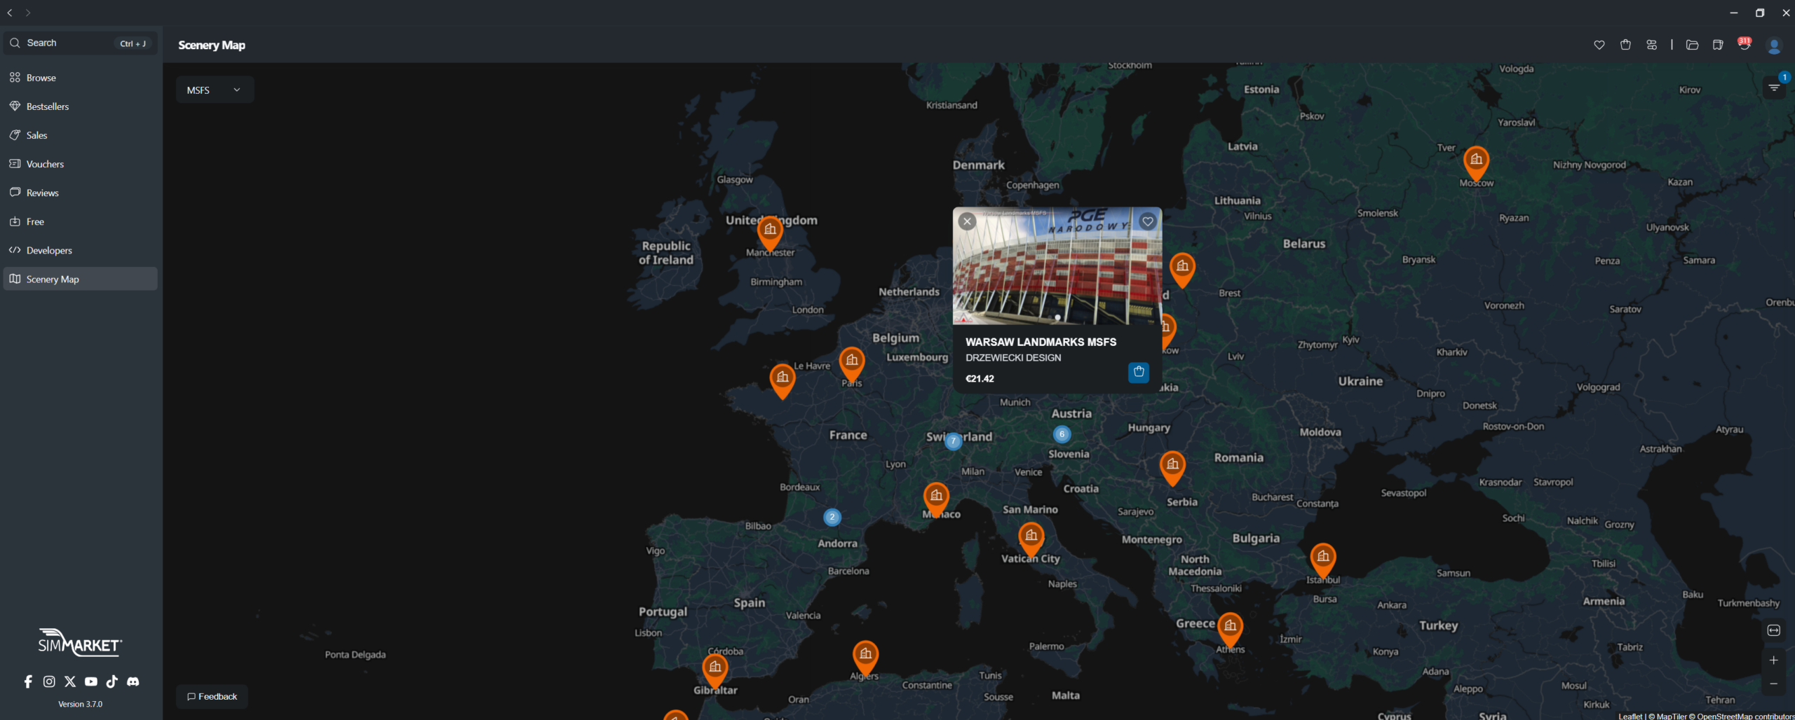Toggle wishlist heart on Warsaw Landmarks card
The image size is (1795, 720).
[1147, 221]
